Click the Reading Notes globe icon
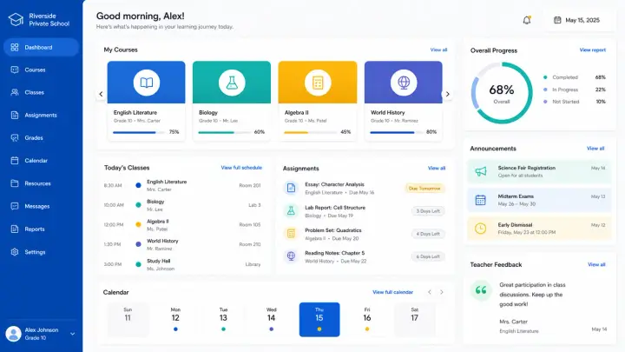Image resolution: width=625 pixels, height=352 pixels. pyautogui.click(x=291, y=256)
